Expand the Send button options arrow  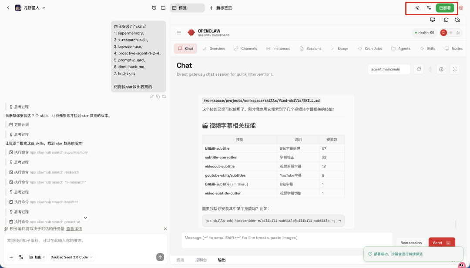click(449, 243)
